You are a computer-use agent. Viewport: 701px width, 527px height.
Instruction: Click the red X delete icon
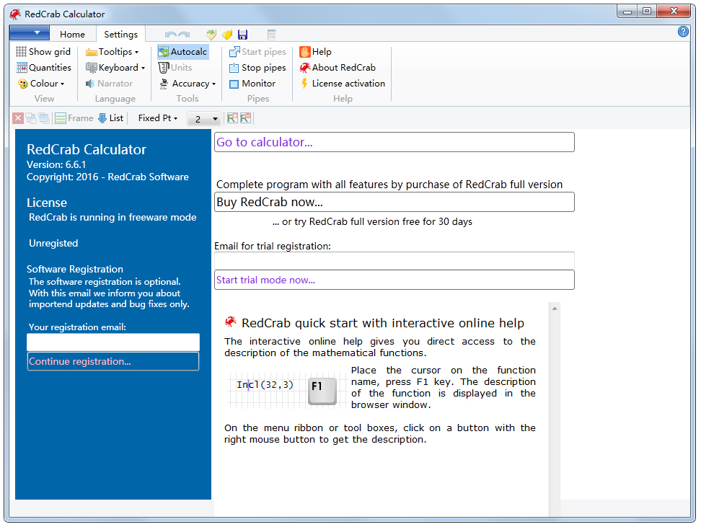coord(18,118)
